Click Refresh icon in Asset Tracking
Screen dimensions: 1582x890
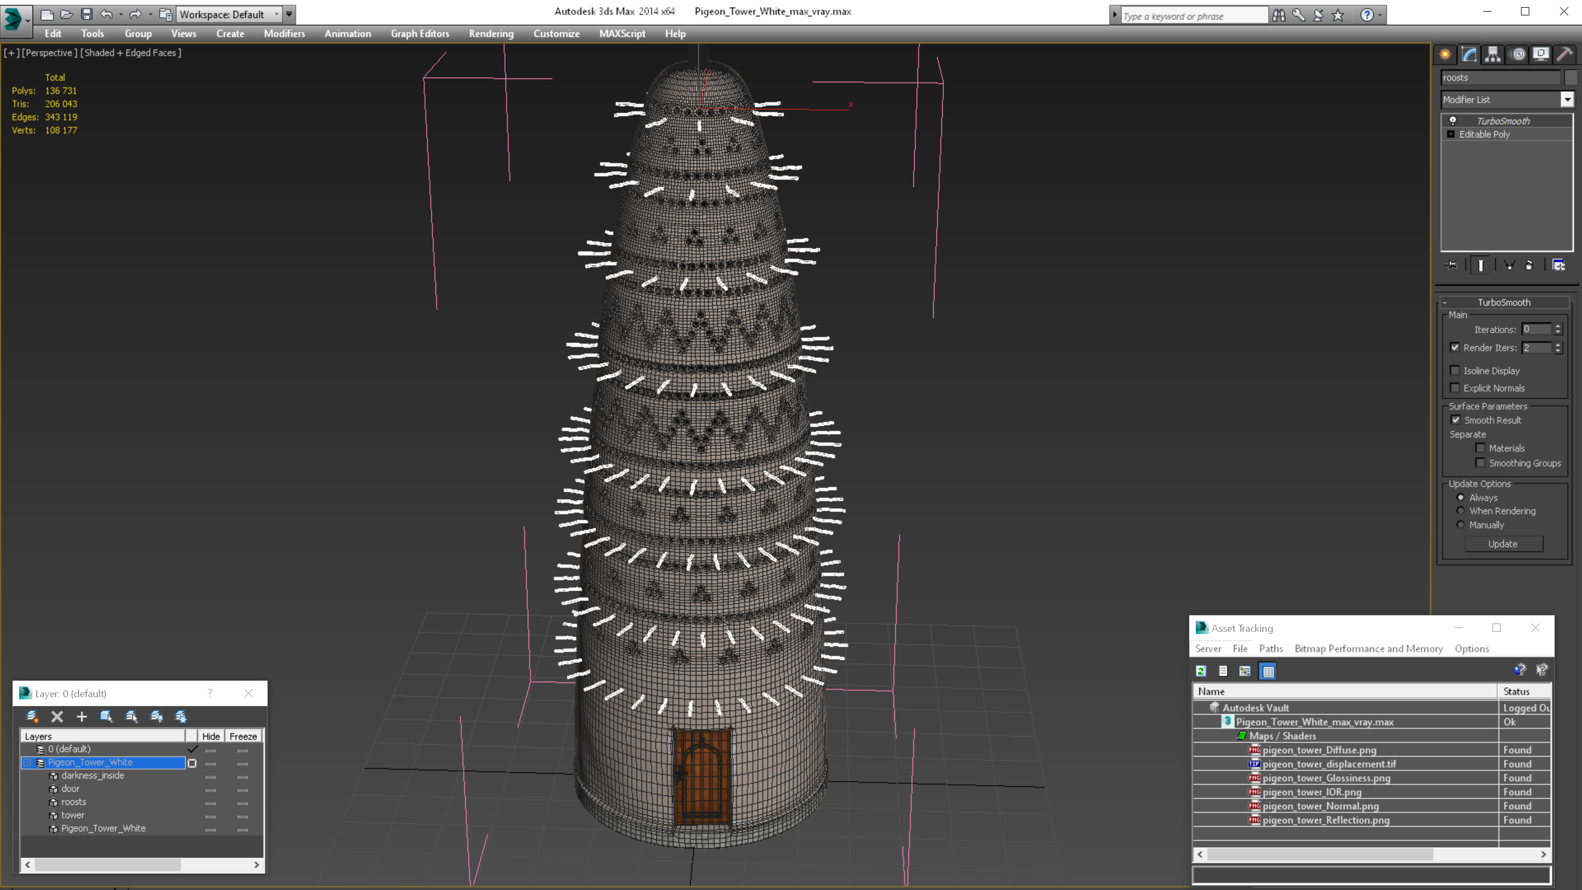pyautogui.click(x=1201, y=671)
